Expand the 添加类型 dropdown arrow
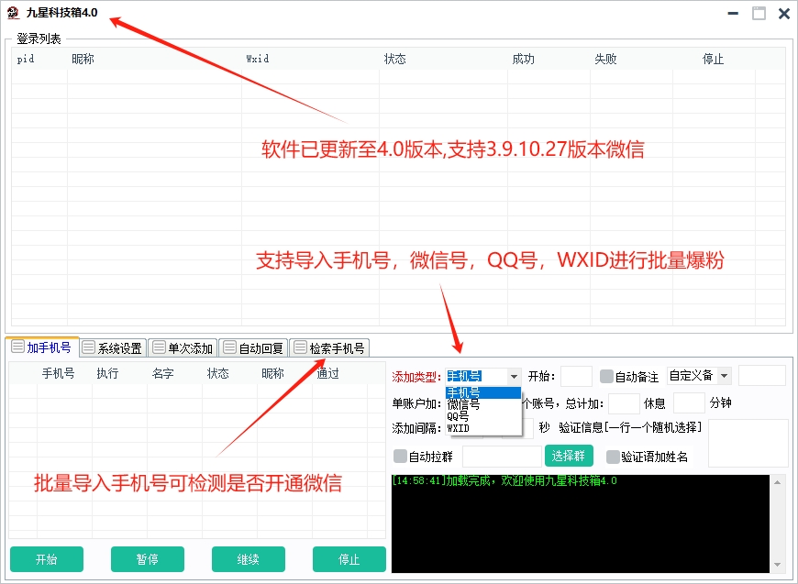This screenshot has width=798, height=584. (x=514, y=377)
